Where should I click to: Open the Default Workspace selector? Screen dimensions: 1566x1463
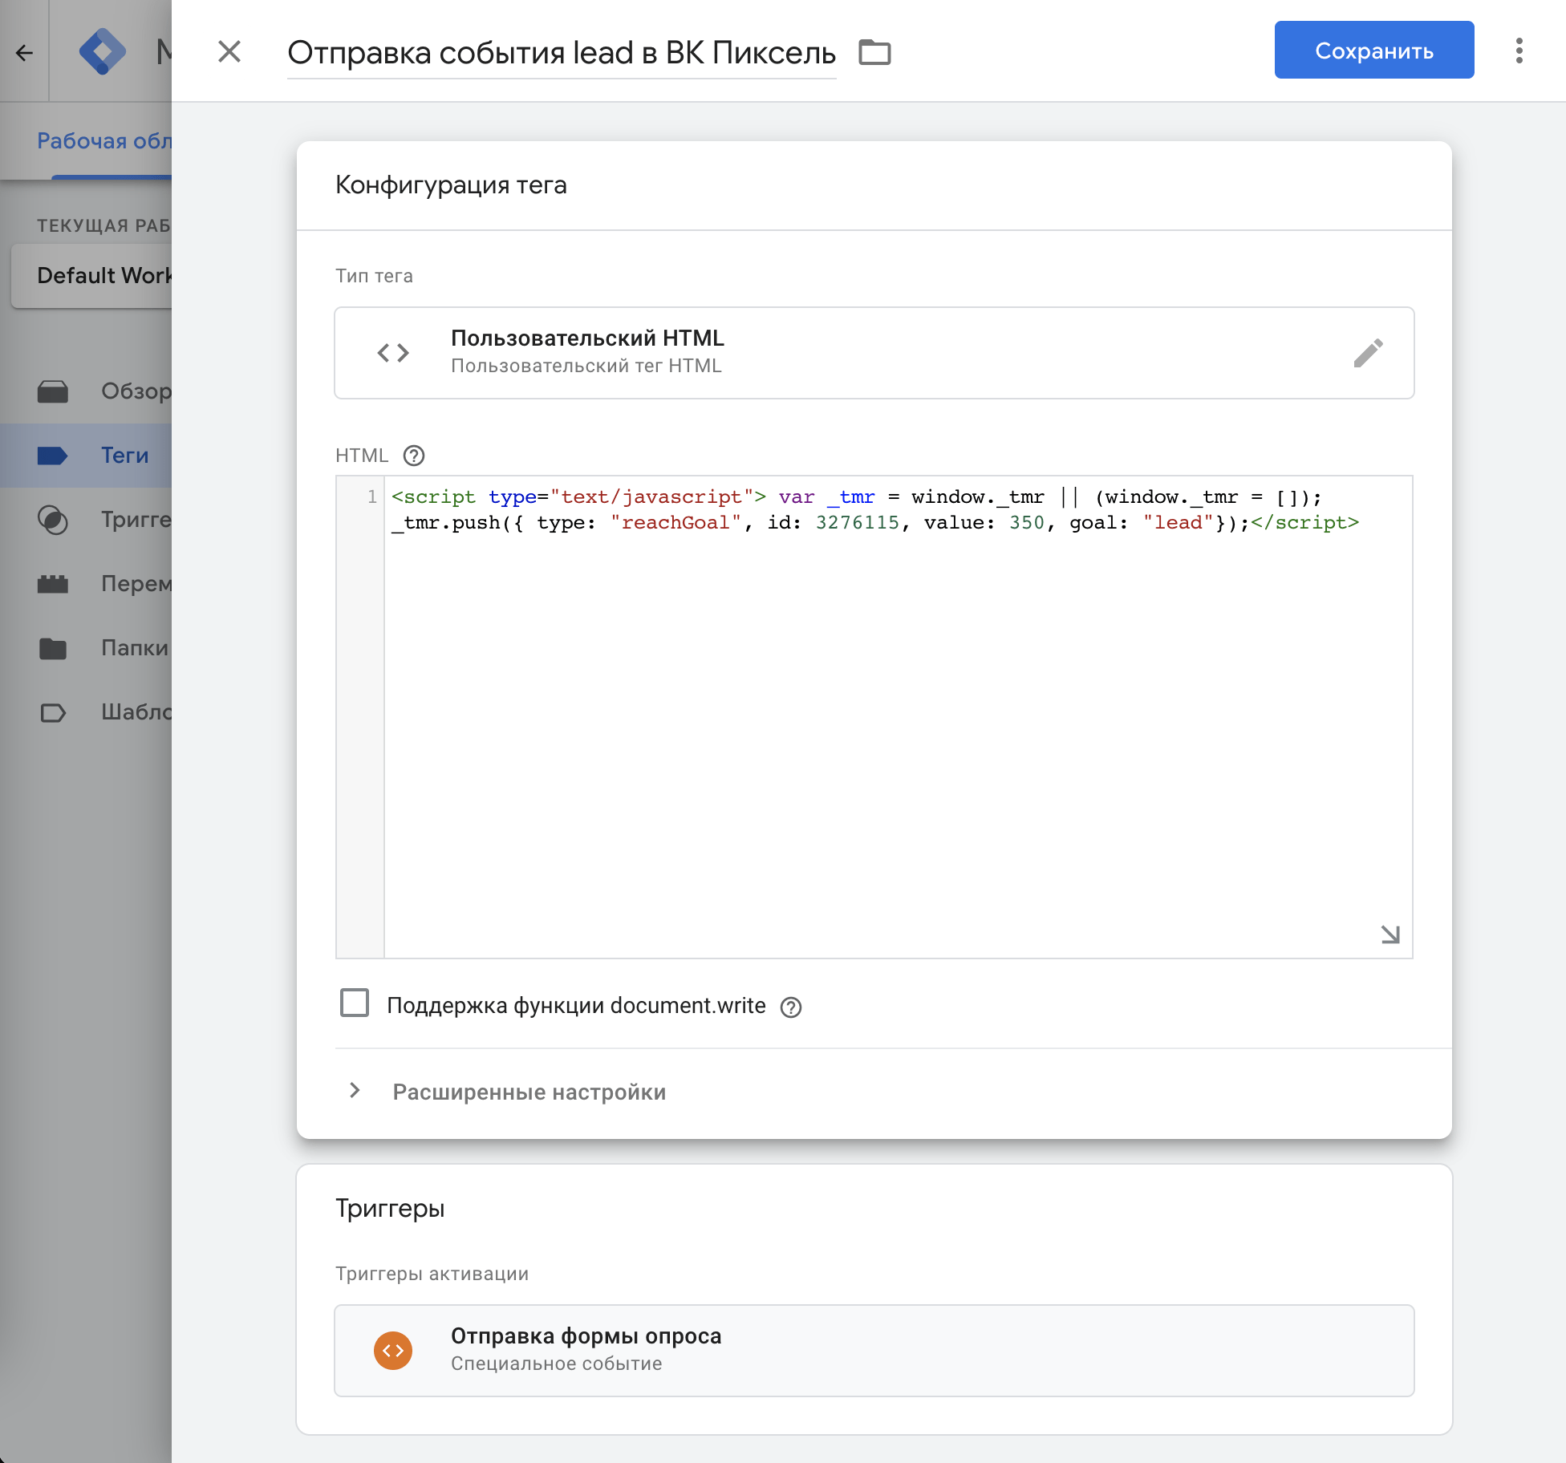[x=92, y=276]
